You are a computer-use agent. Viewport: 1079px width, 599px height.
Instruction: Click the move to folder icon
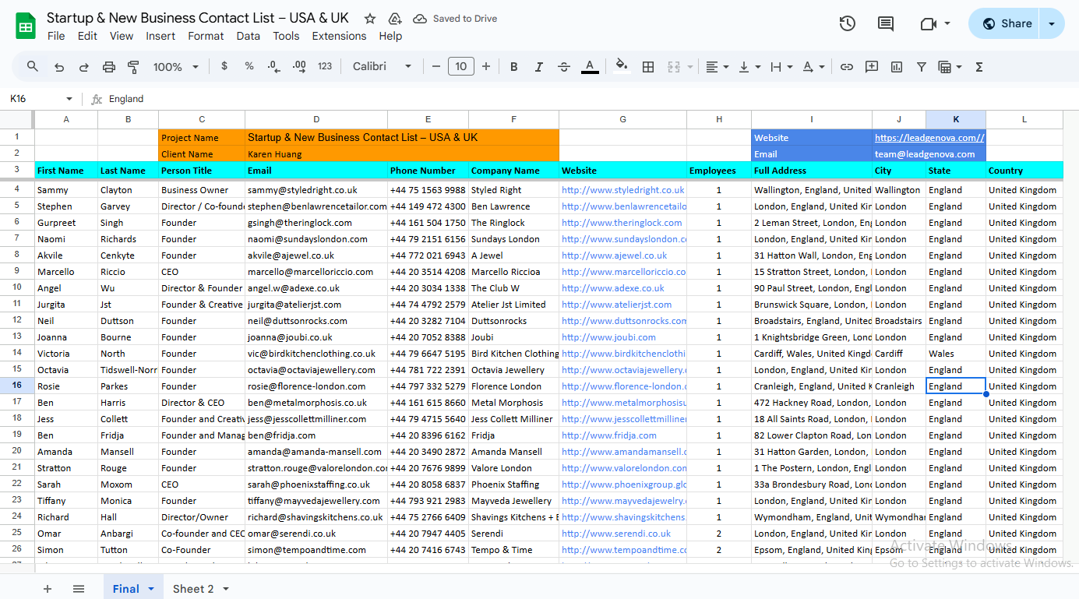click(394, 19)
